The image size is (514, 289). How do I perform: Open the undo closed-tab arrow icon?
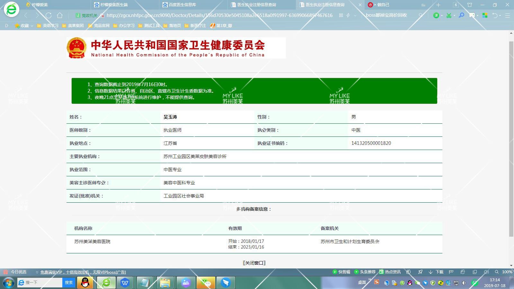tap(495, 15)
